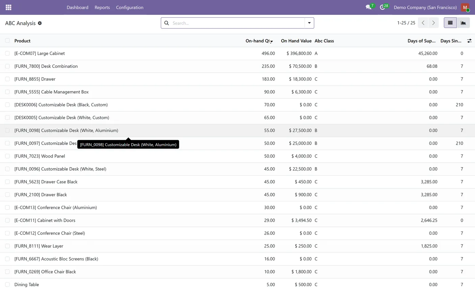Open the apps grid menu
The height and width of the screenshot is (289, 475).
(8, 7)
